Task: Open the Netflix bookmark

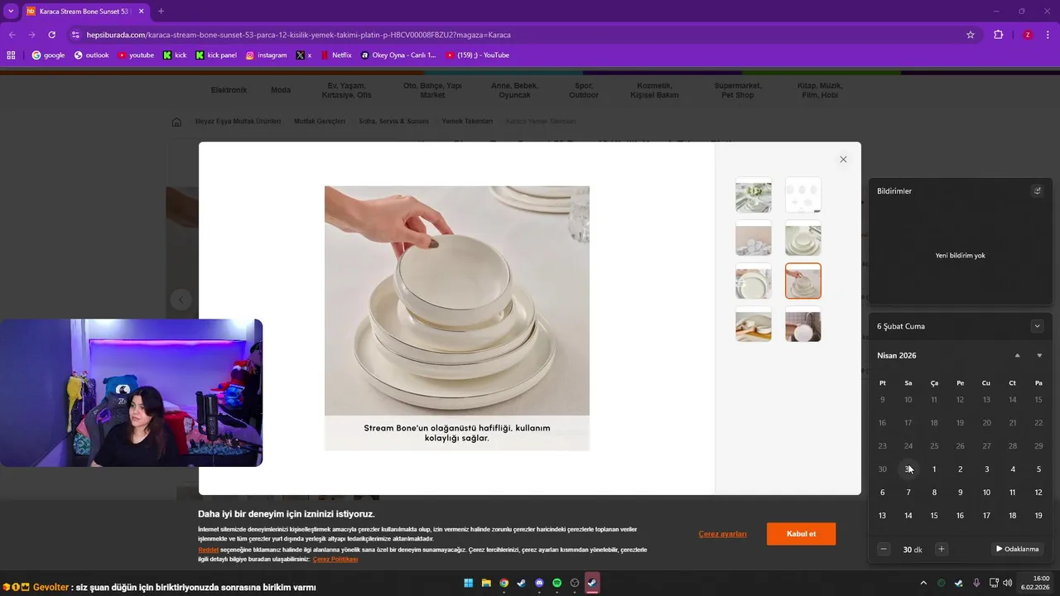Action: tap(335, 55)
